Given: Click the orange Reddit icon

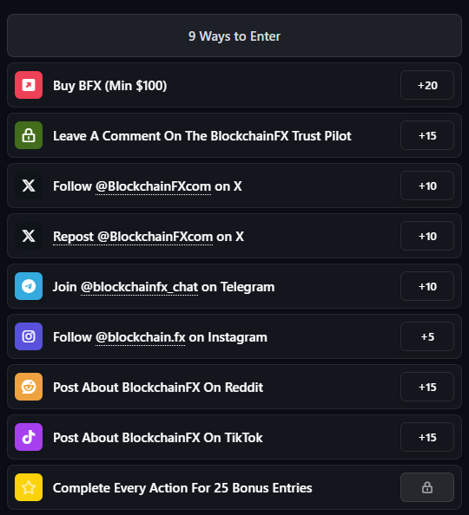Looking at the screenshot, I should click(x=29, y=387).
